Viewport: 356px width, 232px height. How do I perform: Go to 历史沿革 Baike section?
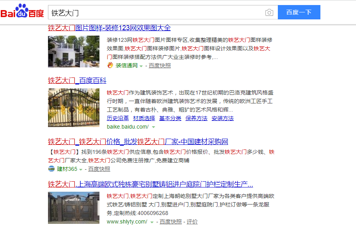coord(118,118)
